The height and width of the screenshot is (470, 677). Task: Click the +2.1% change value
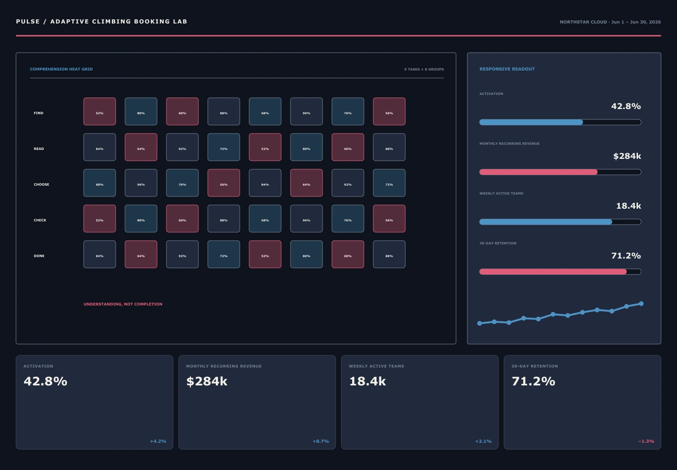point(483,441)
